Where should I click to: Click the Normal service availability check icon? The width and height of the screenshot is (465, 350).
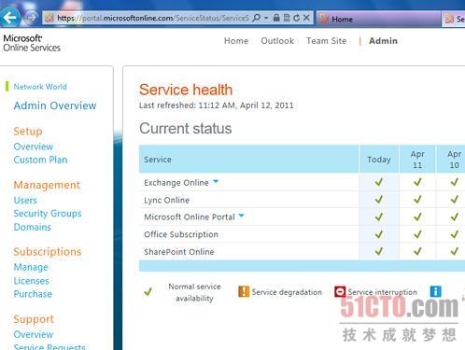click(148, 292)
